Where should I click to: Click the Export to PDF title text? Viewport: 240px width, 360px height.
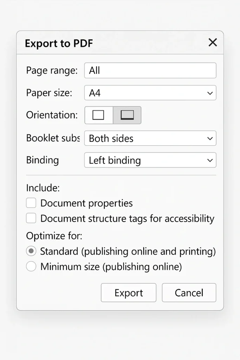pos(59,43)
